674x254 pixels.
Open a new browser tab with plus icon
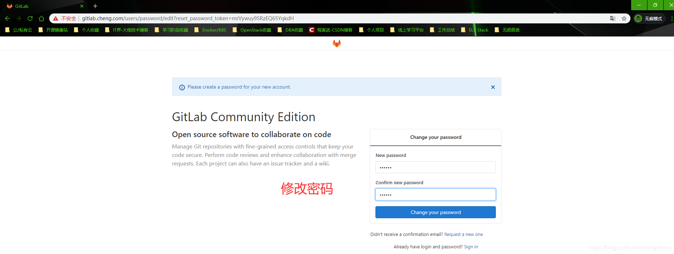95,6
